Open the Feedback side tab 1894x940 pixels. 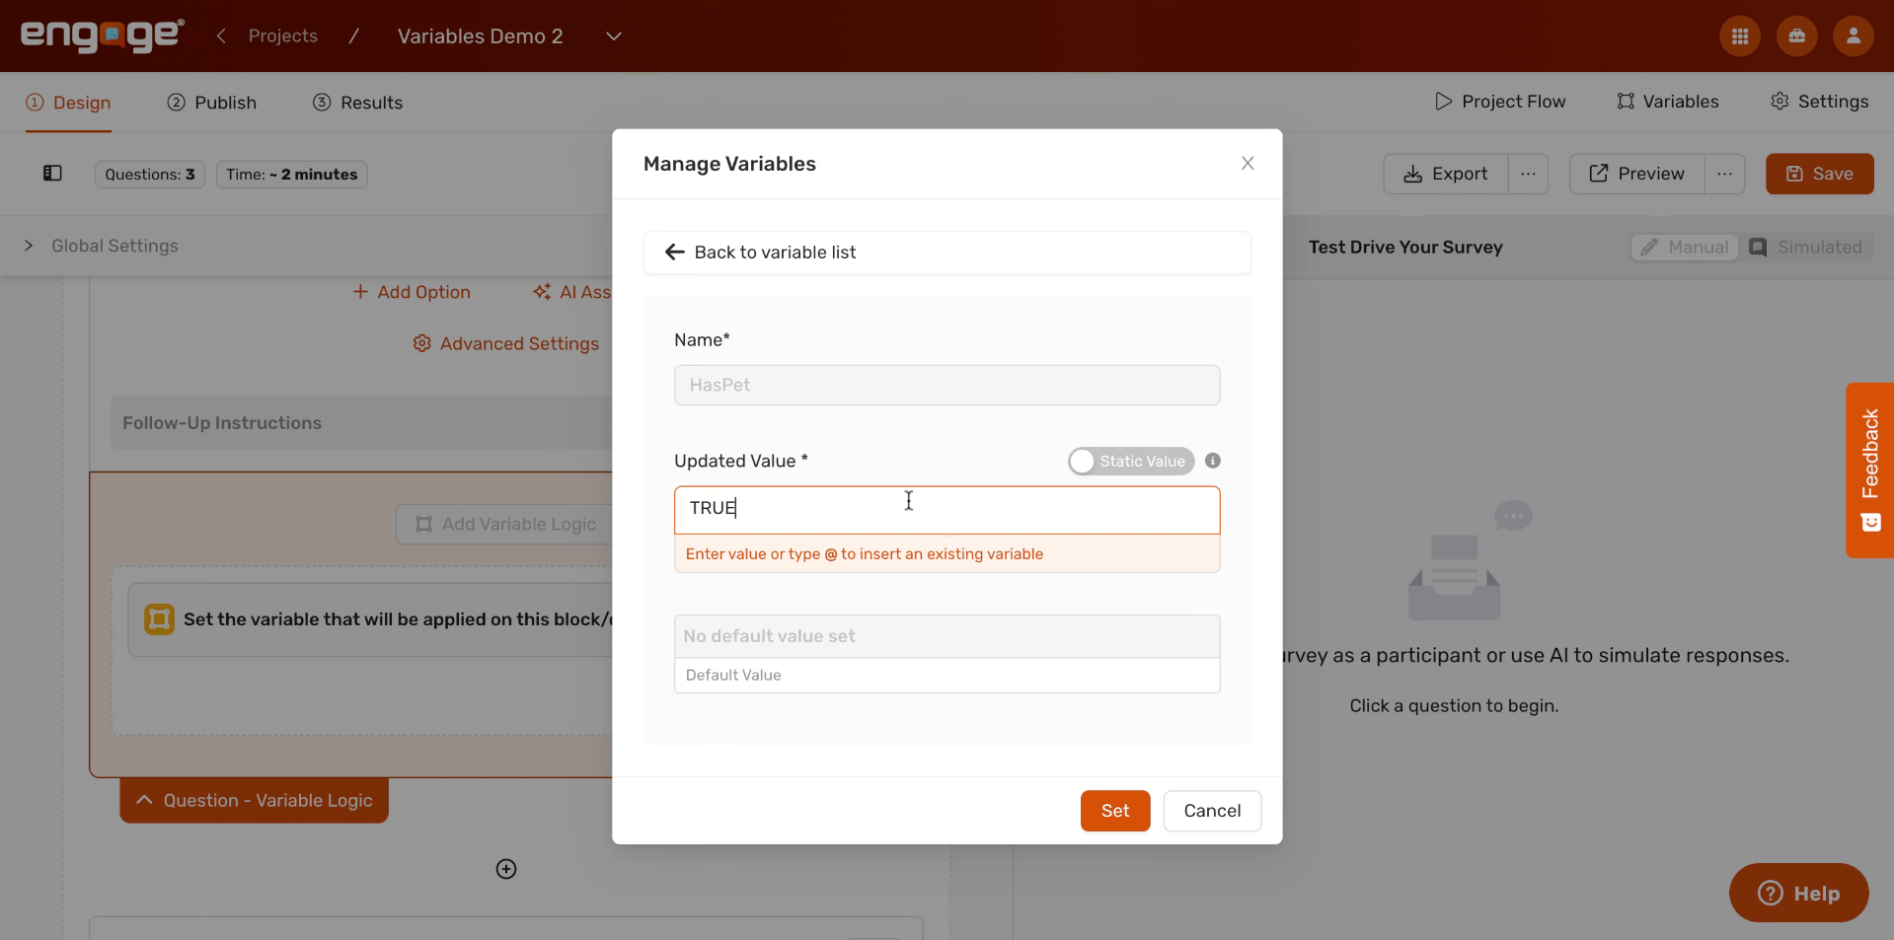click(x=1869, y=470)
